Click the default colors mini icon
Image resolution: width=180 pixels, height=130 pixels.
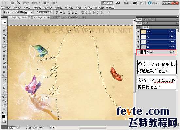point(3,113)
